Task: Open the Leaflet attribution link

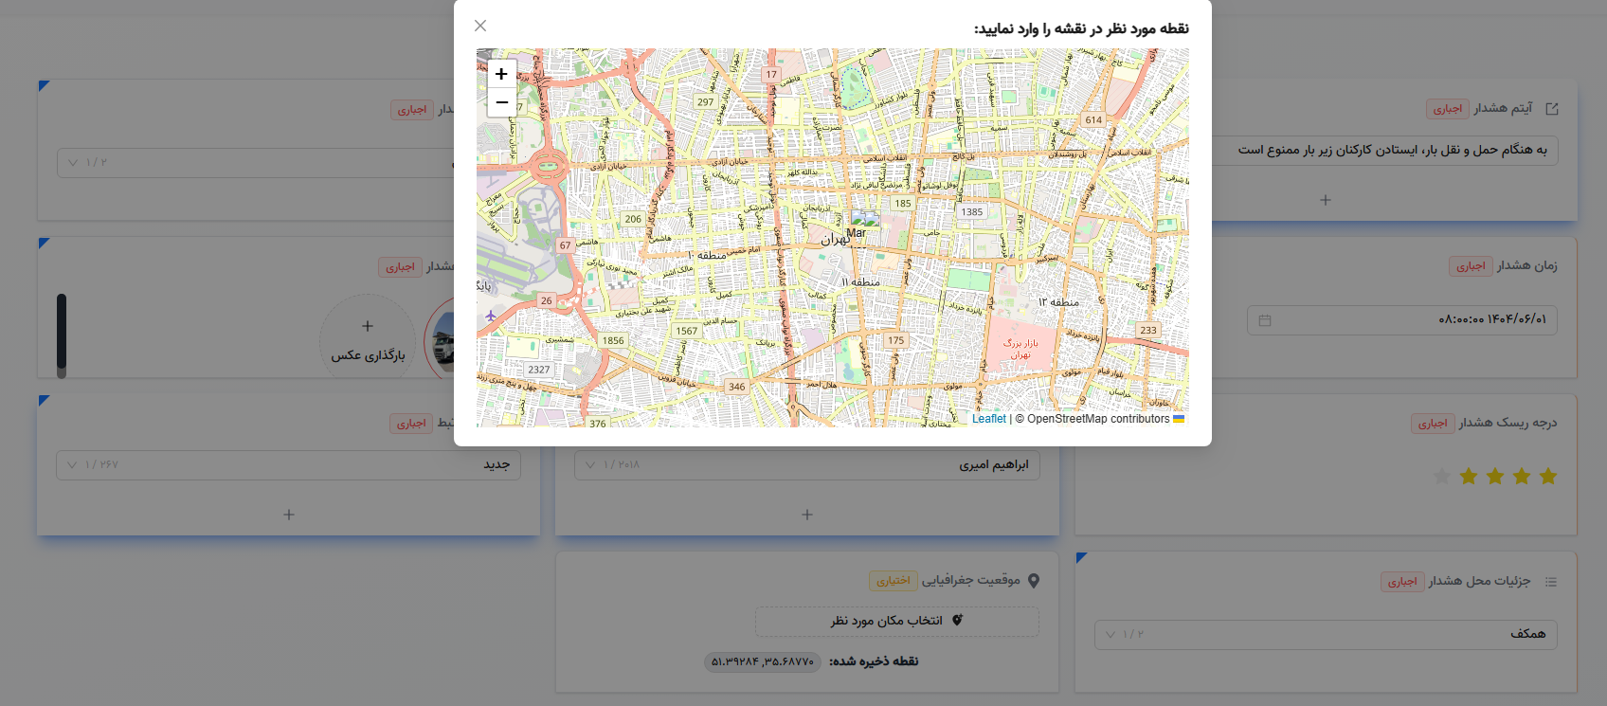Action: [988, 419]
